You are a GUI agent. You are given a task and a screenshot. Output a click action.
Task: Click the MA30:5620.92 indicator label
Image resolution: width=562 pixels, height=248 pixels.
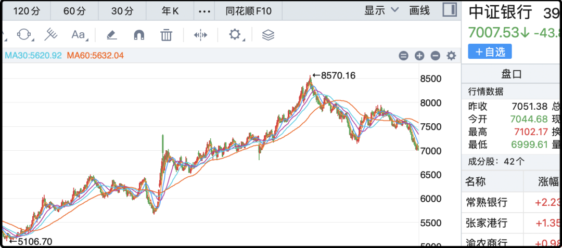point(33,56)
